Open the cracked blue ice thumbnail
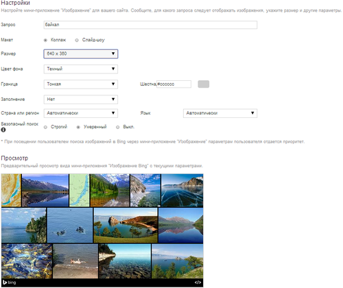 182,191
